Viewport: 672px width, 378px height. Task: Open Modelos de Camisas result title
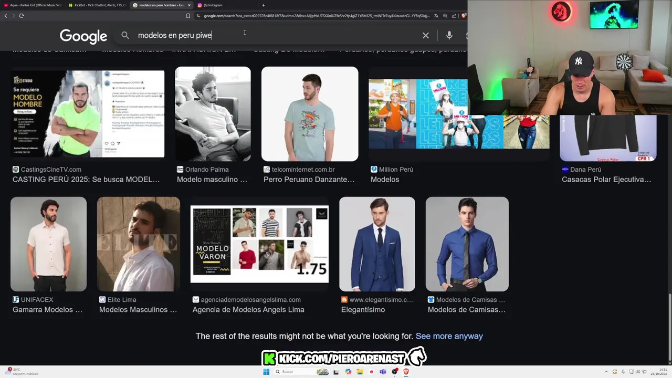click(467, 310)
